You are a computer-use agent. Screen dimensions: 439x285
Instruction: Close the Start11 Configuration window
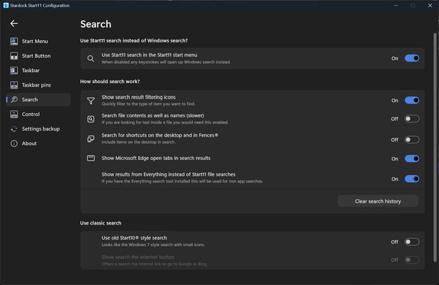coord(430,5)
